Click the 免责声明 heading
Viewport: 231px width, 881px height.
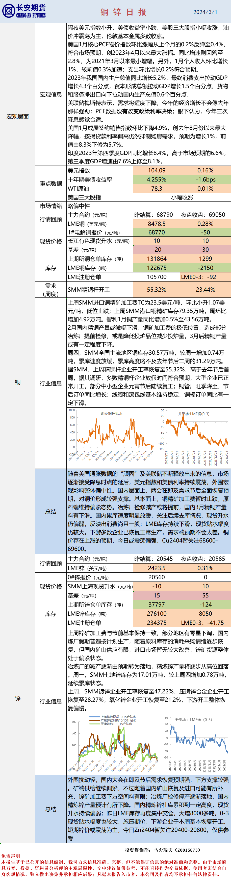click(11, 856)
